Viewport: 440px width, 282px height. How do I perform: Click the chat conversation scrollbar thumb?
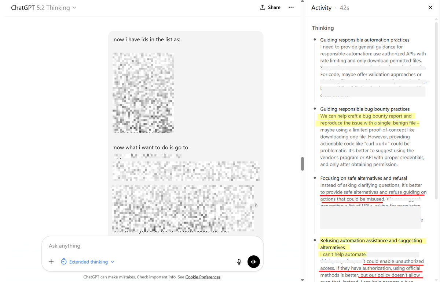pos(302,164)
